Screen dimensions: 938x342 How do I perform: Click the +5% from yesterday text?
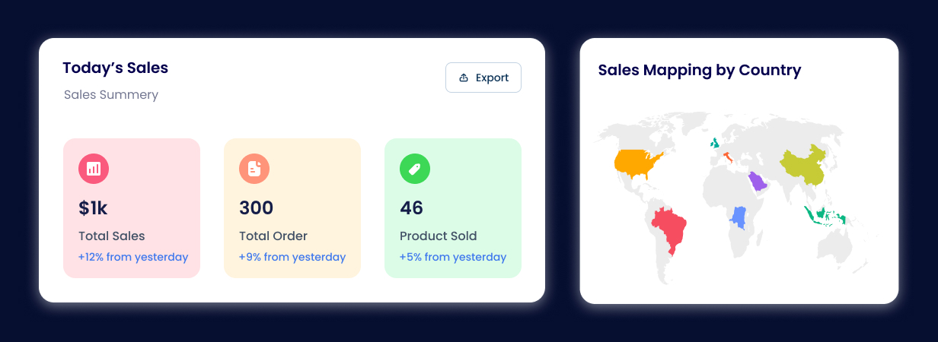(453, 257)
